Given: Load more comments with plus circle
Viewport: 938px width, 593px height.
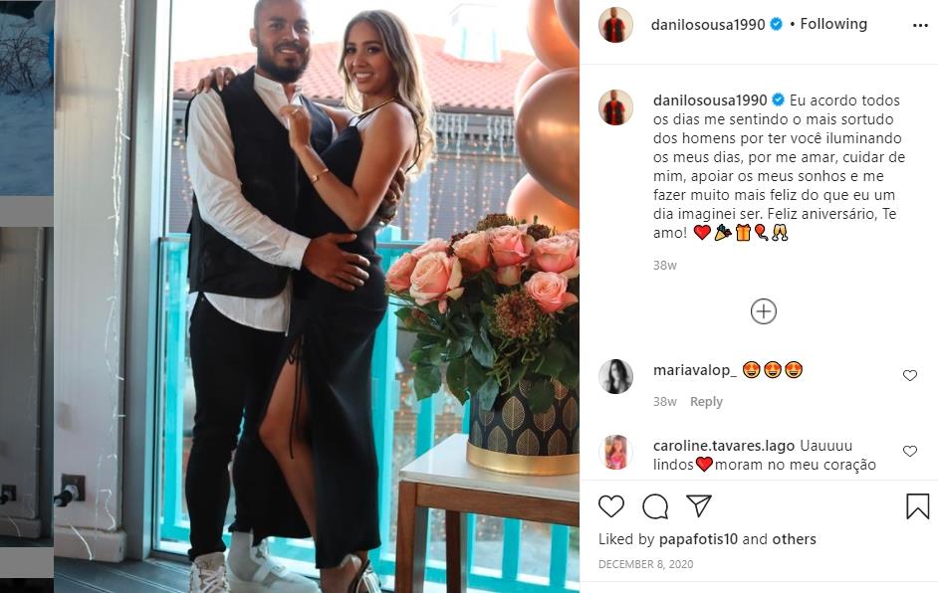Looking at the screenshot, I should 764,311.
